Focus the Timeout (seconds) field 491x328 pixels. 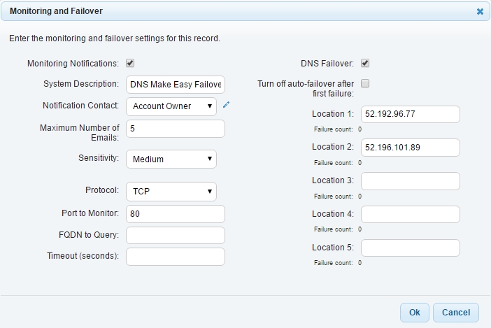coord(176,257)
